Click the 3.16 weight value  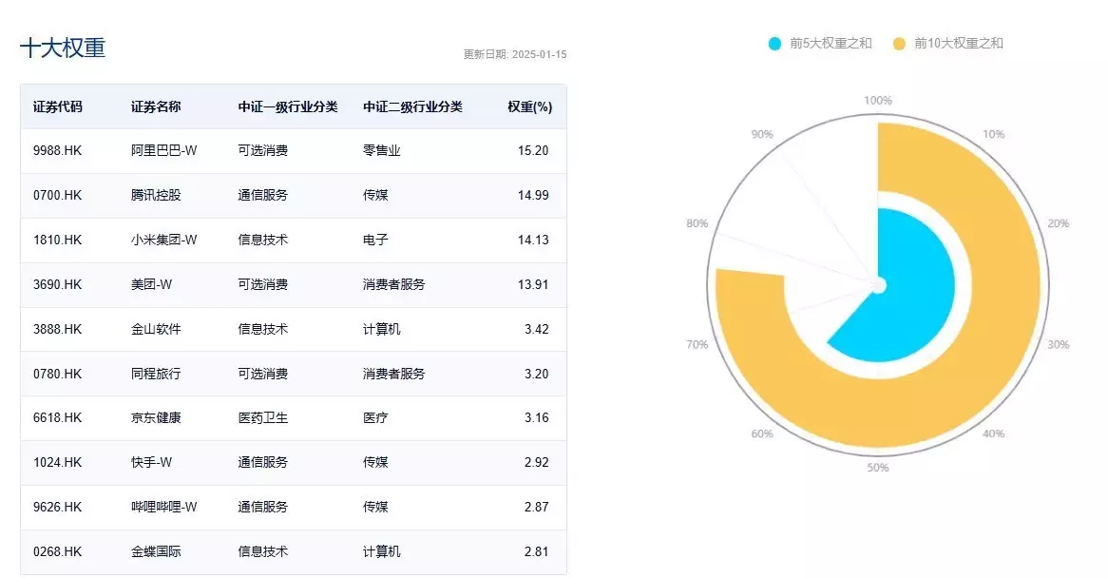click(x=536, y=417)
